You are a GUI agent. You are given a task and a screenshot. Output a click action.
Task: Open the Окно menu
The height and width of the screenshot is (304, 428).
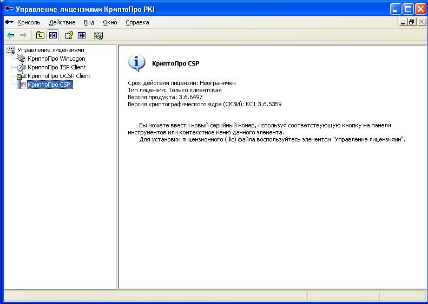coord(110,22)
